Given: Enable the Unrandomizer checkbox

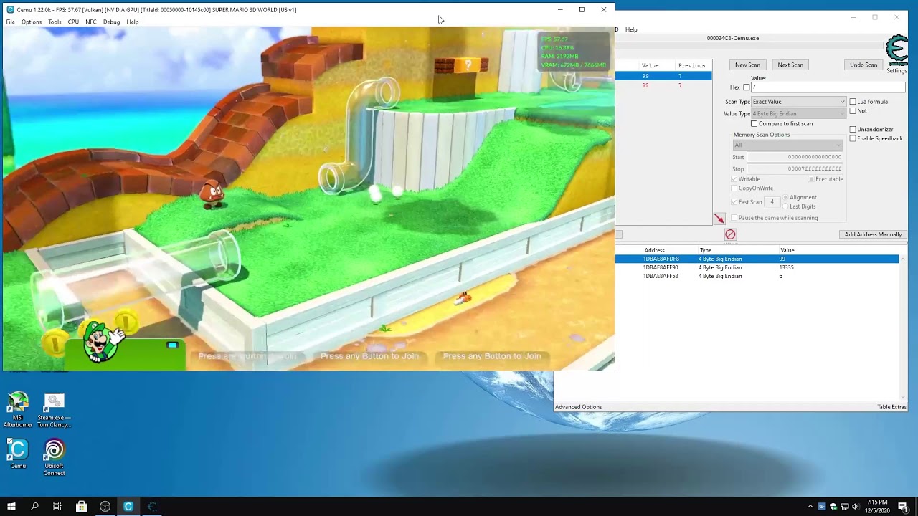Looking at the screenshot, I should [853, 130].
